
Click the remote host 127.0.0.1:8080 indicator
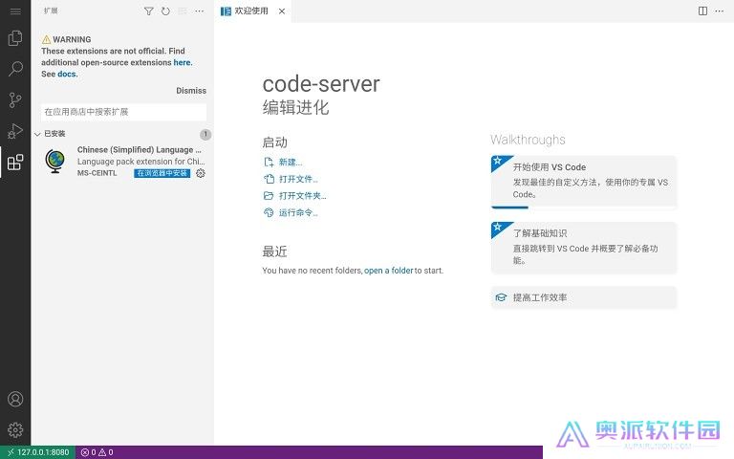tap(38, 452)
